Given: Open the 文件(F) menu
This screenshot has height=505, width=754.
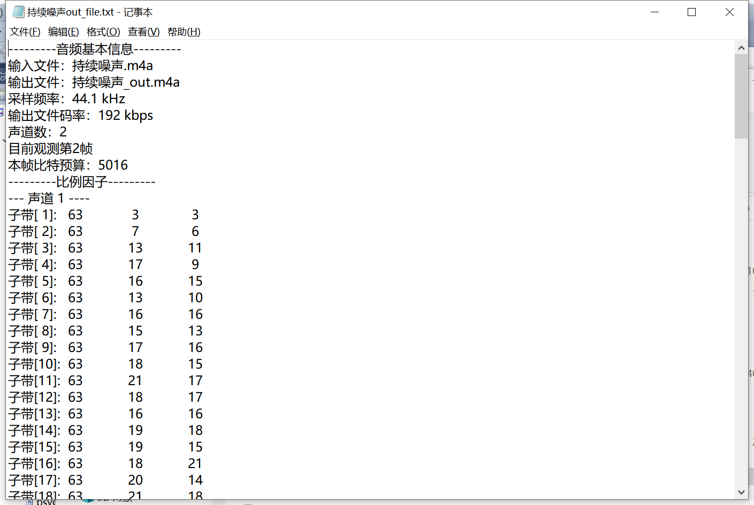Looking at the screenshot, I should 25,32.
